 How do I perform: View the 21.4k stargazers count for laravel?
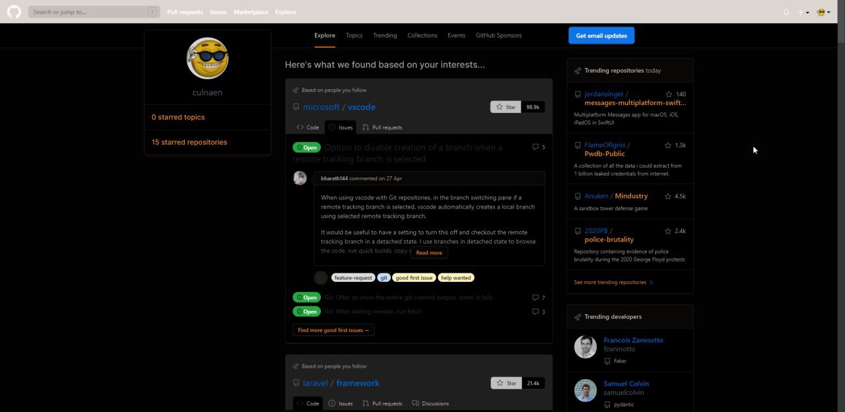(533, 383)
